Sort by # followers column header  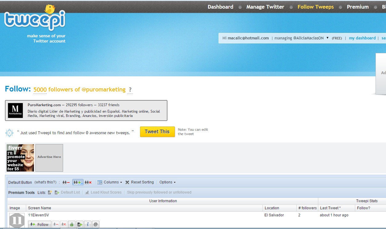click(308, 208)
